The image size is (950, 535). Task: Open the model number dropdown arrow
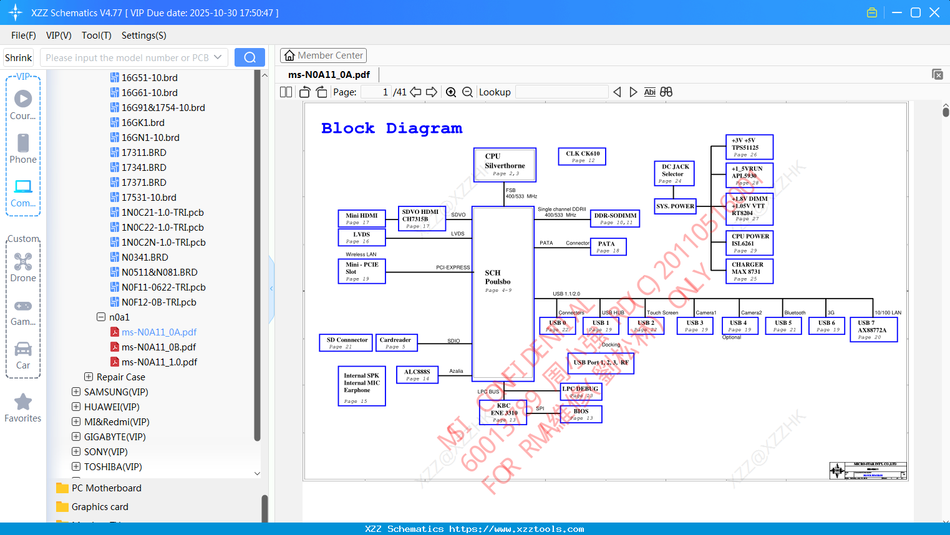[218, 57]
